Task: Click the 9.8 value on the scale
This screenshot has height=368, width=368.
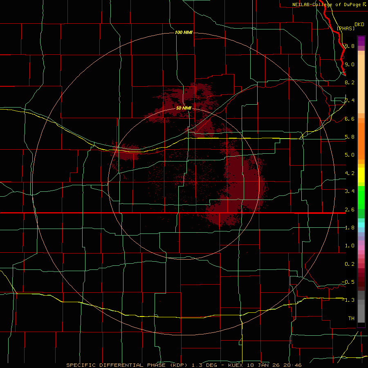Action: 350,46
